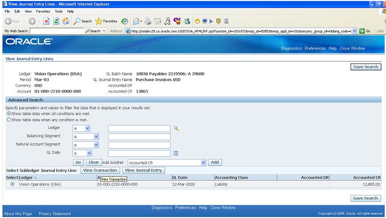386x218 pixels.
Task: Print page using printer icon
Action: point(148,21)
